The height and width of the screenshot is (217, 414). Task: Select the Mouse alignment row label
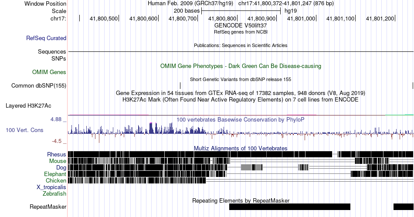click(x=58, y=161)
